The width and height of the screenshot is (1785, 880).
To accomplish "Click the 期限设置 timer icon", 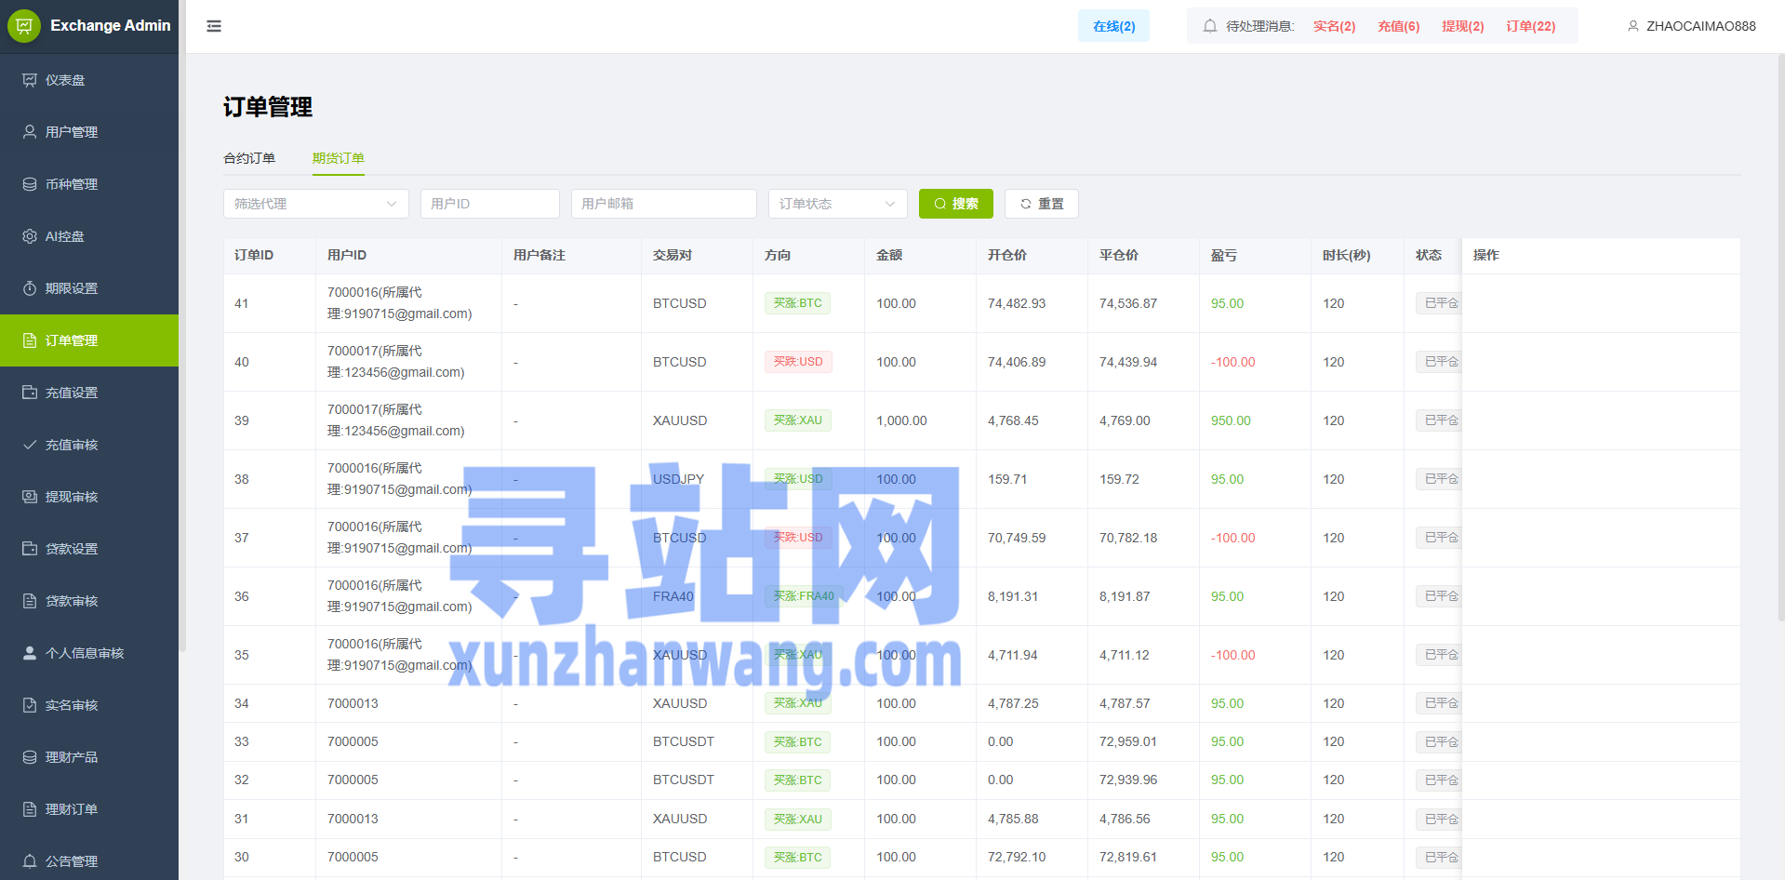I will pos(30,288).
